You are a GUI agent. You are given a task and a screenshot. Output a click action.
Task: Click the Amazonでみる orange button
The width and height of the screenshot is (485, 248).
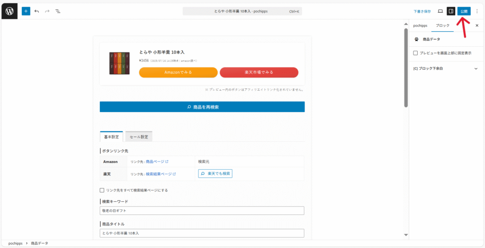click(x=178, y=72)
